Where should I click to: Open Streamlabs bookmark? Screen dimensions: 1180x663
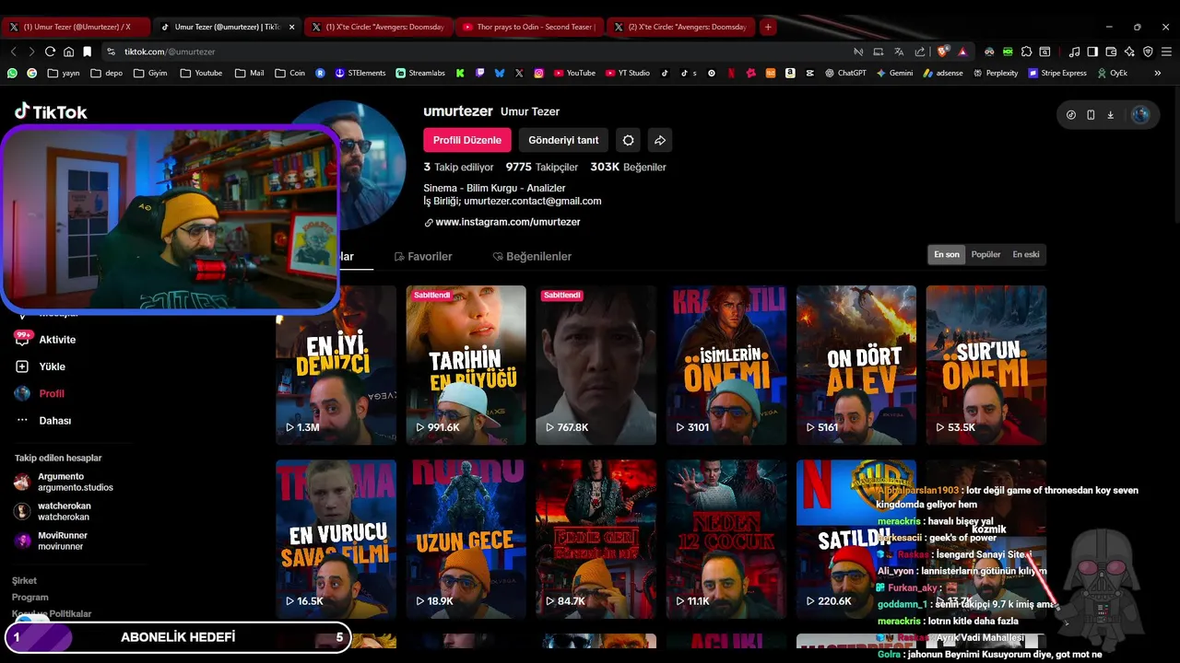click(x=420, y=73)
